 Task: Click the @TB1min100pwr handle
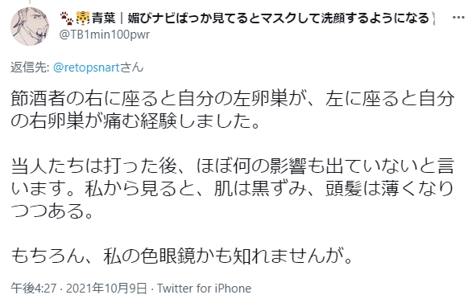(x=105, y=35)
